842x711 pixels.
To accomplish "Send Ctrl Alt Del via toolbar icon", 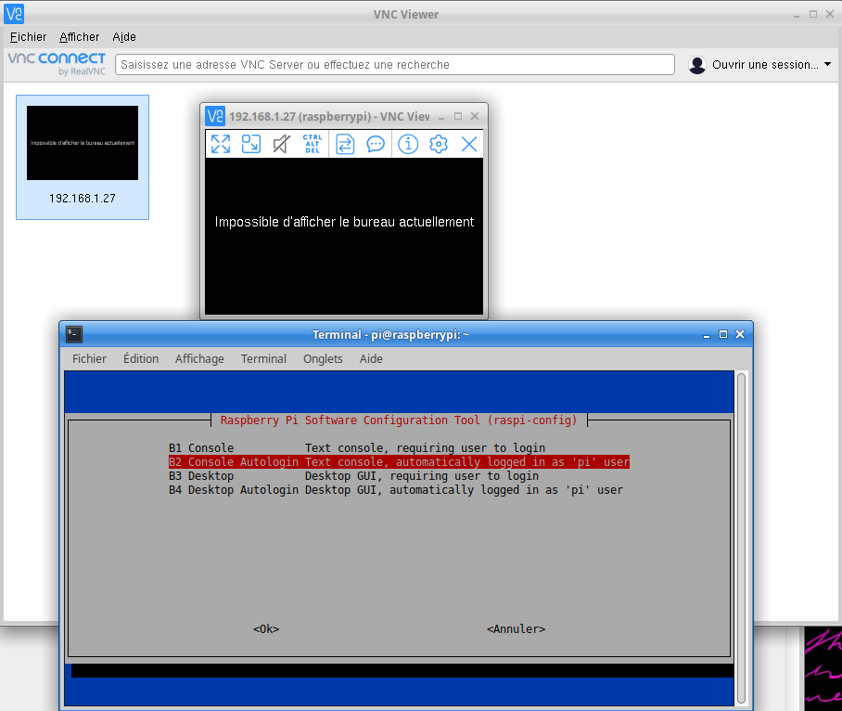I will (313, 144).
